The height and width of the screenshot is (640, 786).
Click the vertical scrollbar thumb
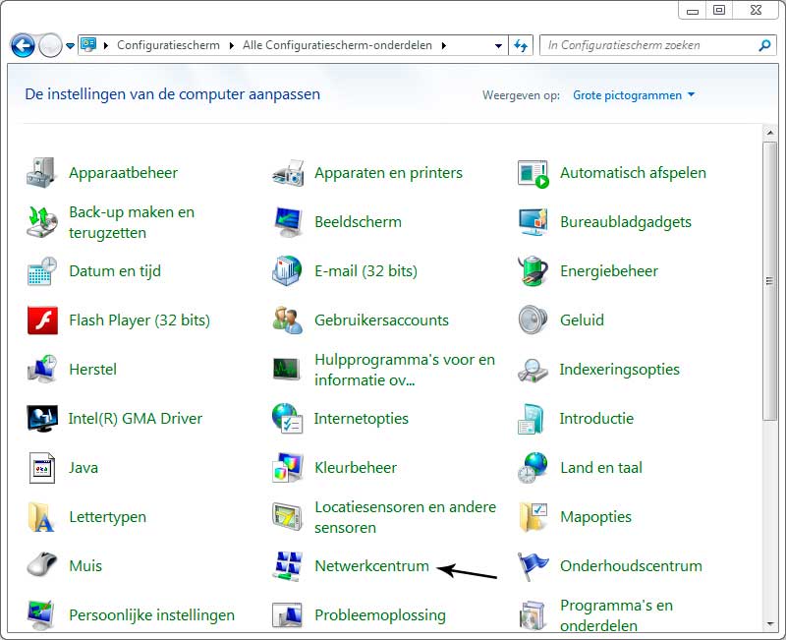click(x=770, y=281)
